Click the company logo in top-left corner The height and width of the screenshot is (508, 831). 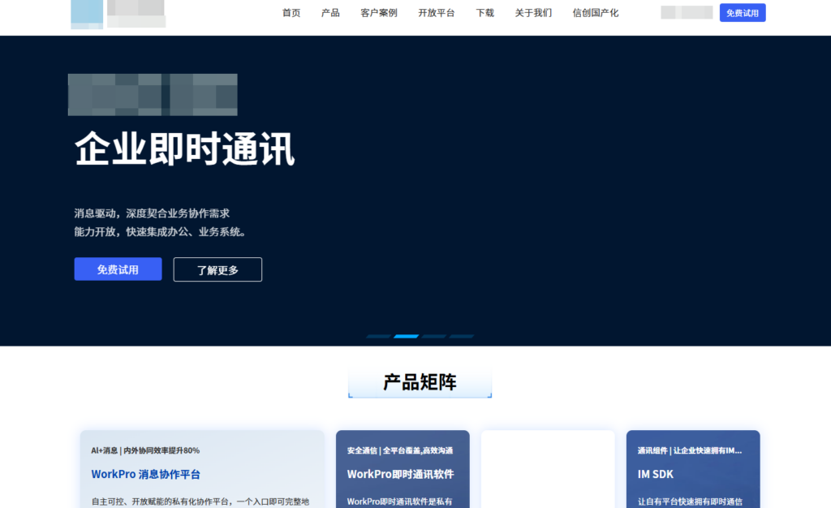pos(118,13)
